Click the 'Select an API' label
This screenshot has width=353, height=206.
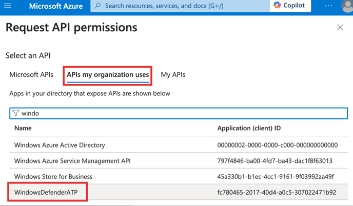tap(28, 55)
